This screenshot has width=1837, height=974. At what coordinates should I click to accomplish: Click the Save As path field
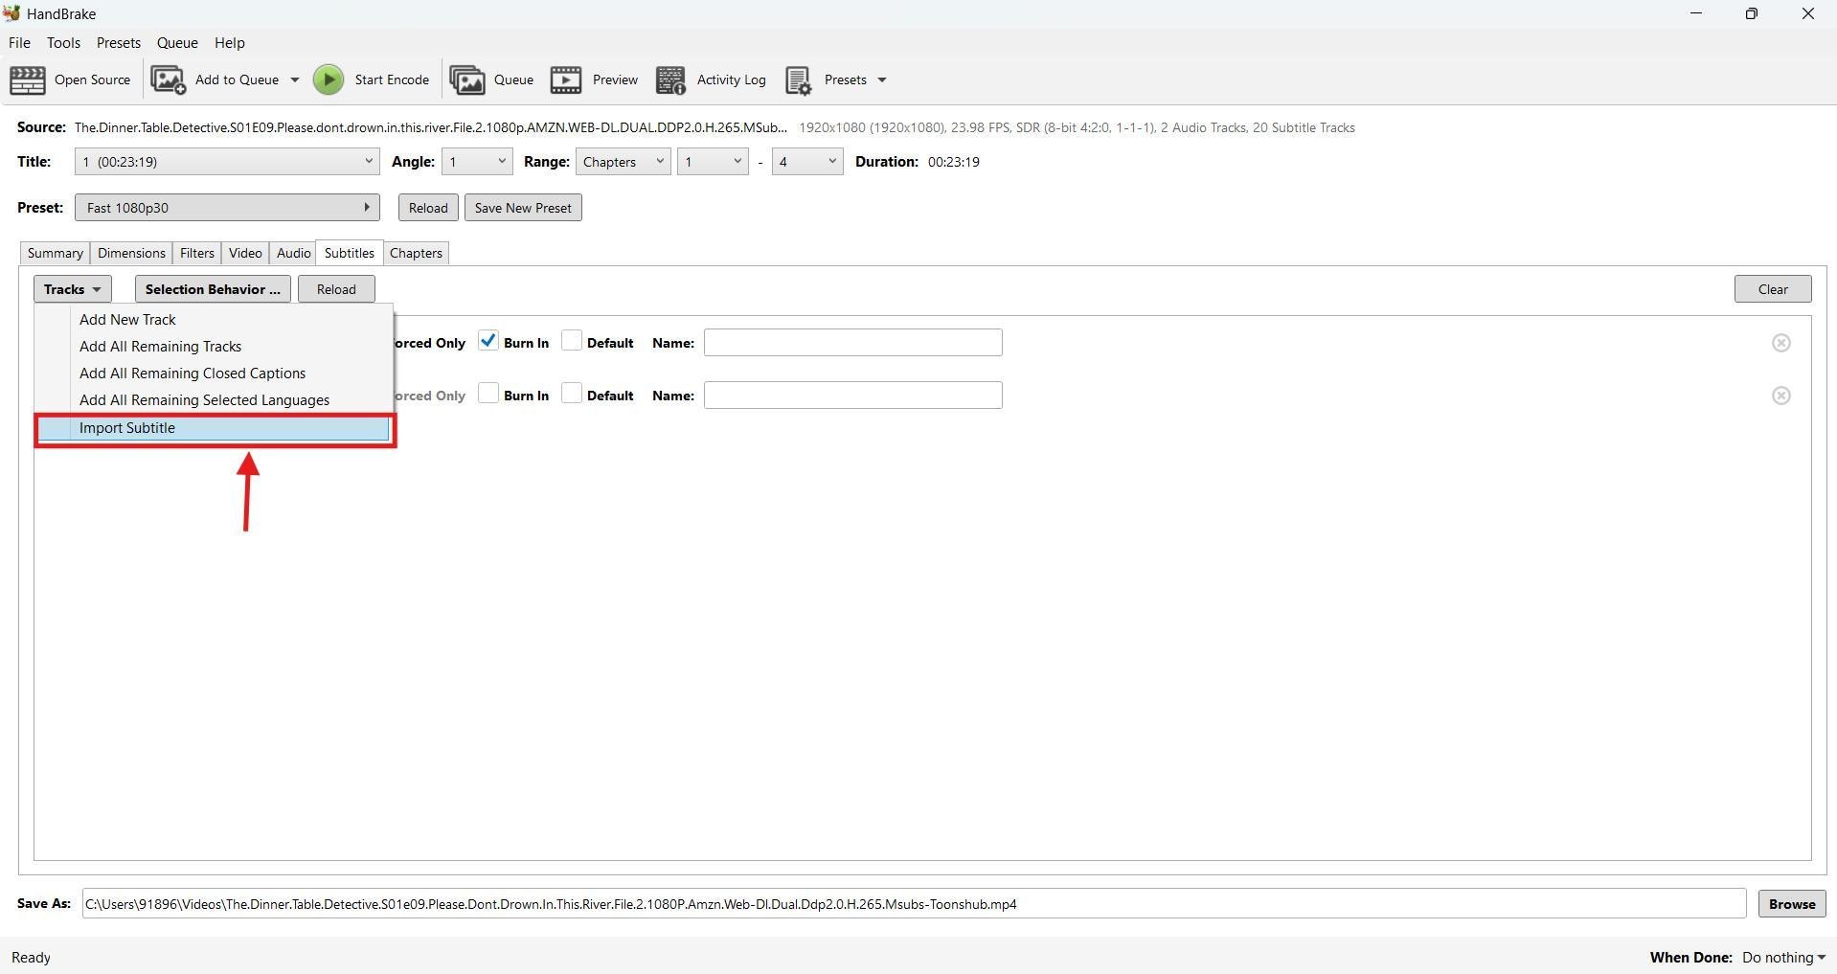pos(914,904)
